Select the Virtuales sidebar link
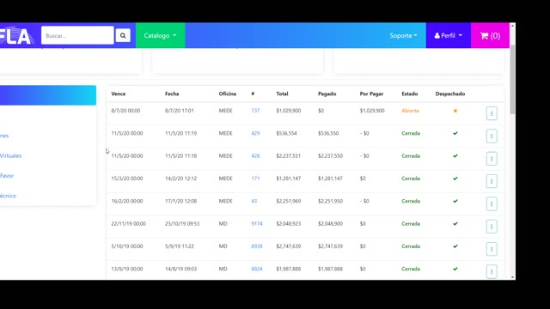 tap(10, 156)
